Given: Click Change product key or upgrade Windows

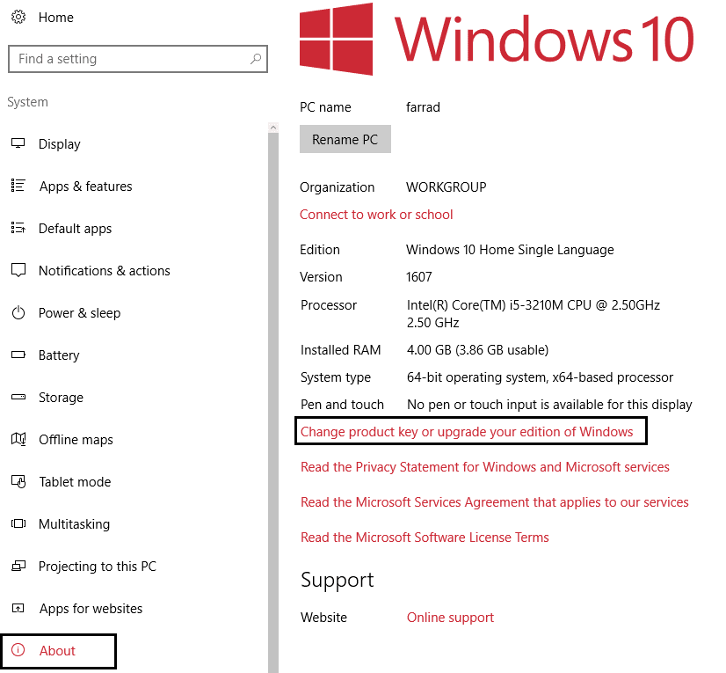Looking at the screenshot, I should click(470, 431).
